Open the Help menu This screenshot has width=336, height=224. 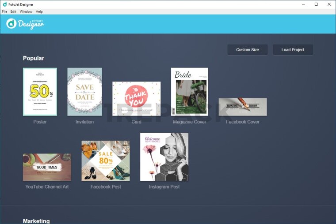coord(39,11)
